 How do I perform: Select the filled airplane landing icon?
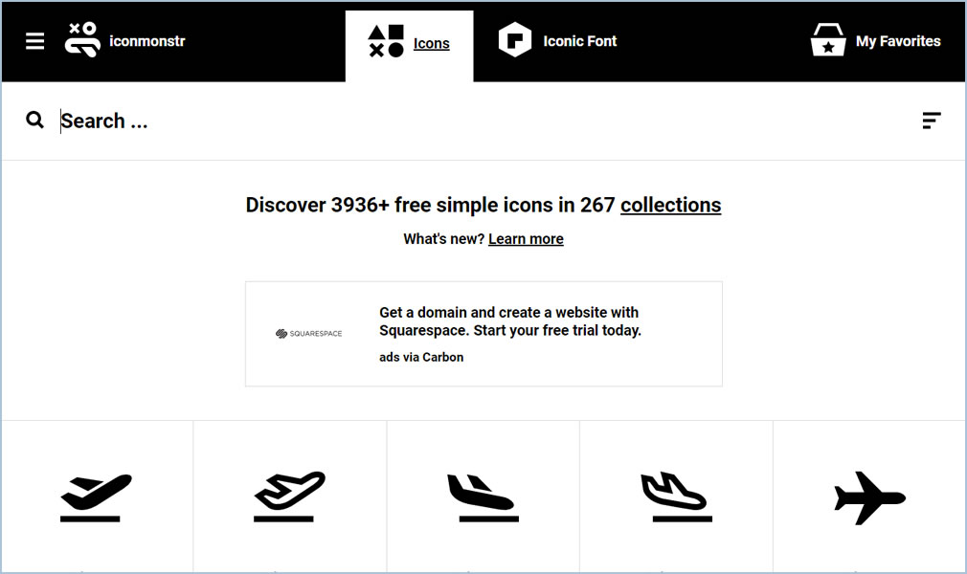pyautogui.click(x=483, y=497)
